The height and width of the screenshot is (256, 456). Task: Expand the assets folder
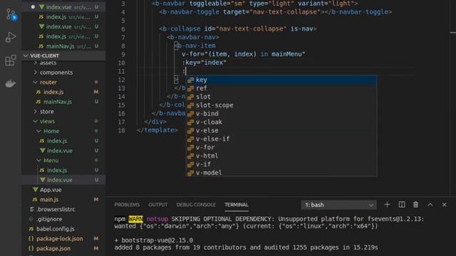pos(63,63)
